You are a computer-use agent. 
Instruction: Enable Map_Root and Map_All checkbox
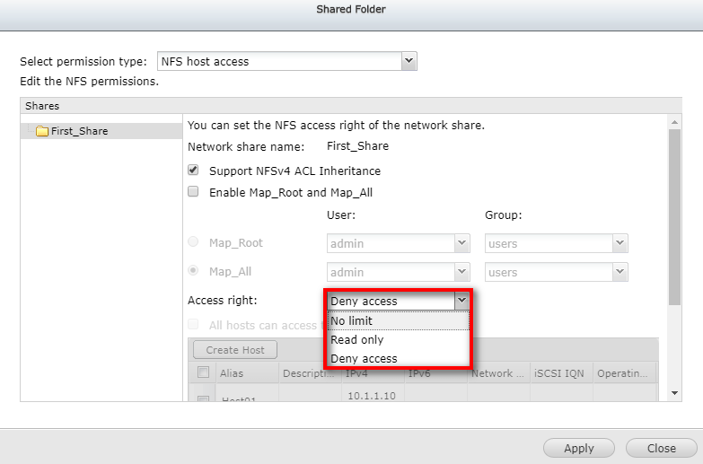[x=193, y=192]
